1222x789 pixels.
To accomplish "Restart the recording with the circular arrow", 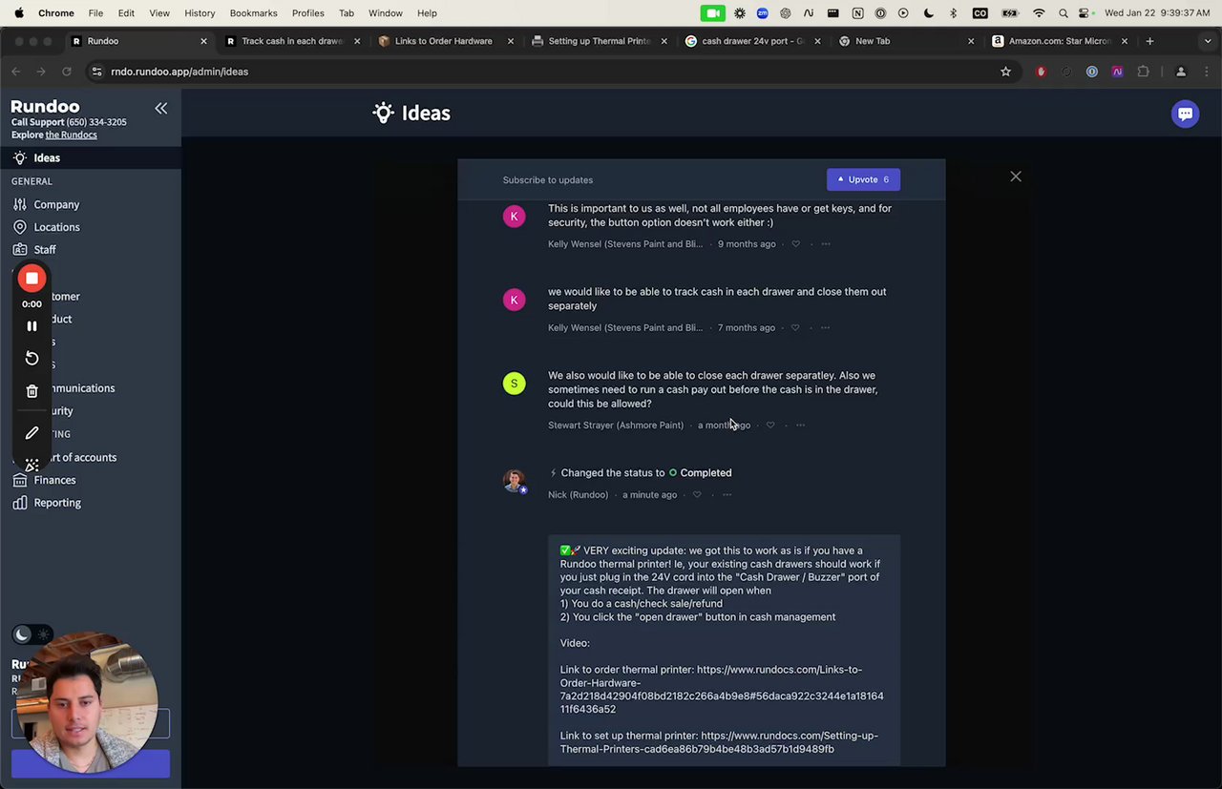I will (x=32, y=358).
